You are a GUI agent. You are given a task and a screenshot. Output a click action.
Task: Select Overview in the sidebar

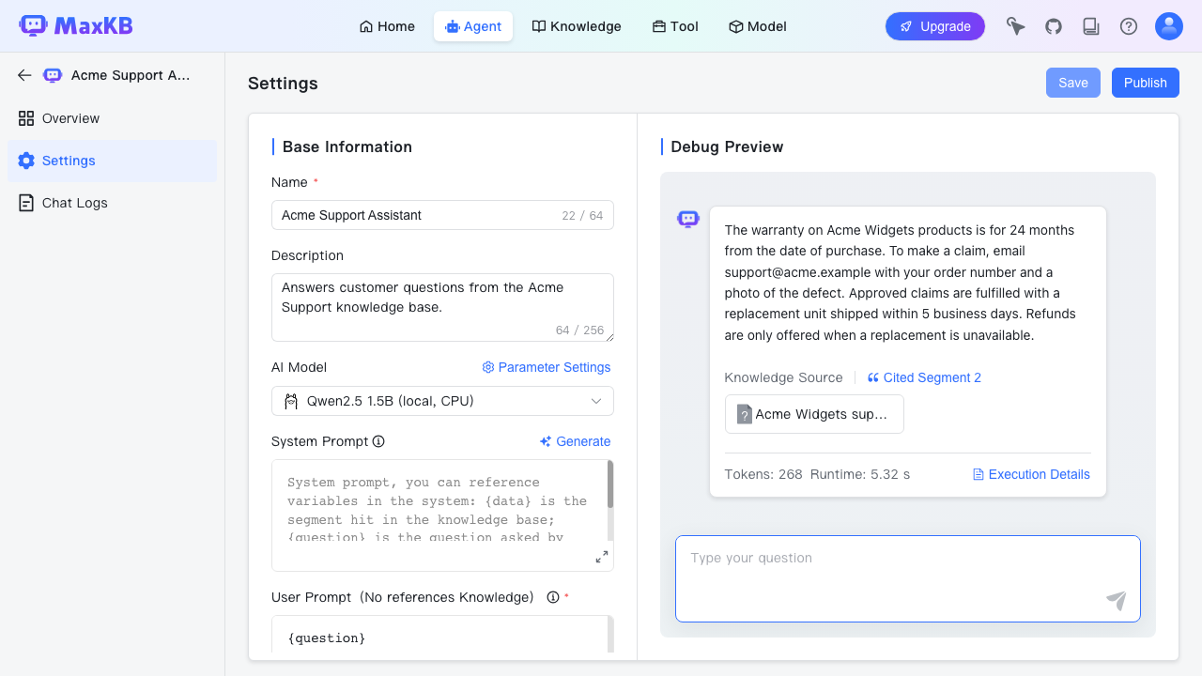tap(112, 118)
